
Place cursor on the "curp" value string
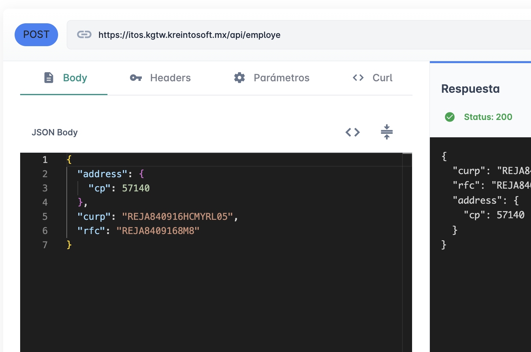click(178, 217)
